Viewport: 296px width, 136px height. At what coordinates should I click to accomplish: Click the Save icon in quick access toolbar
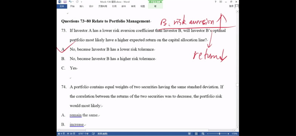tap(65, 2)
